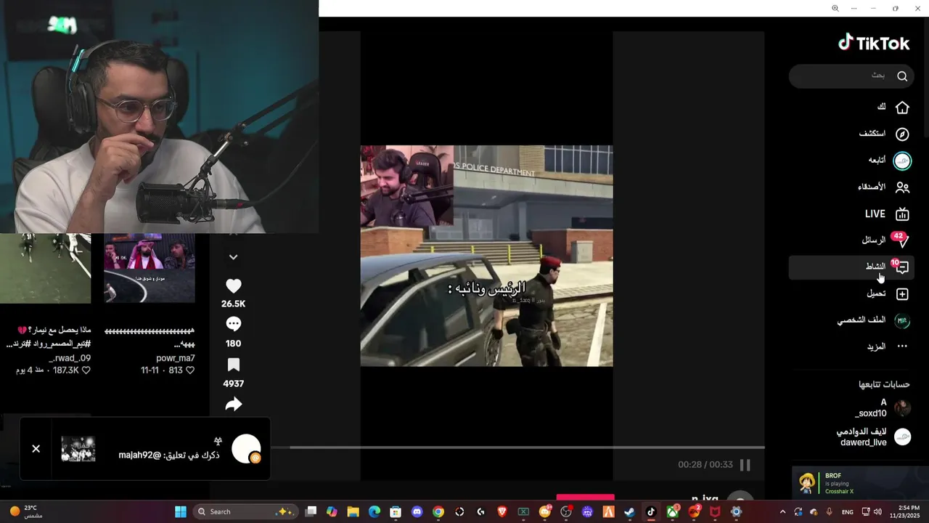The height and width of the screenshot is (523, 929).
Task: Show hidden system tray icons
Action: tap(782, 512)
